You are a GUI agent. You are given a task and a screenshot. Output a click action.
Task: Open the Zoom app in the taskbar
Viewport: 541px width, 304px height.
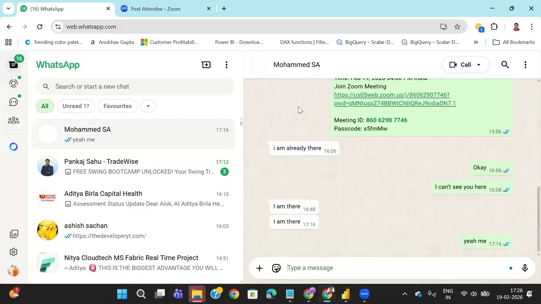click(364, 294)
